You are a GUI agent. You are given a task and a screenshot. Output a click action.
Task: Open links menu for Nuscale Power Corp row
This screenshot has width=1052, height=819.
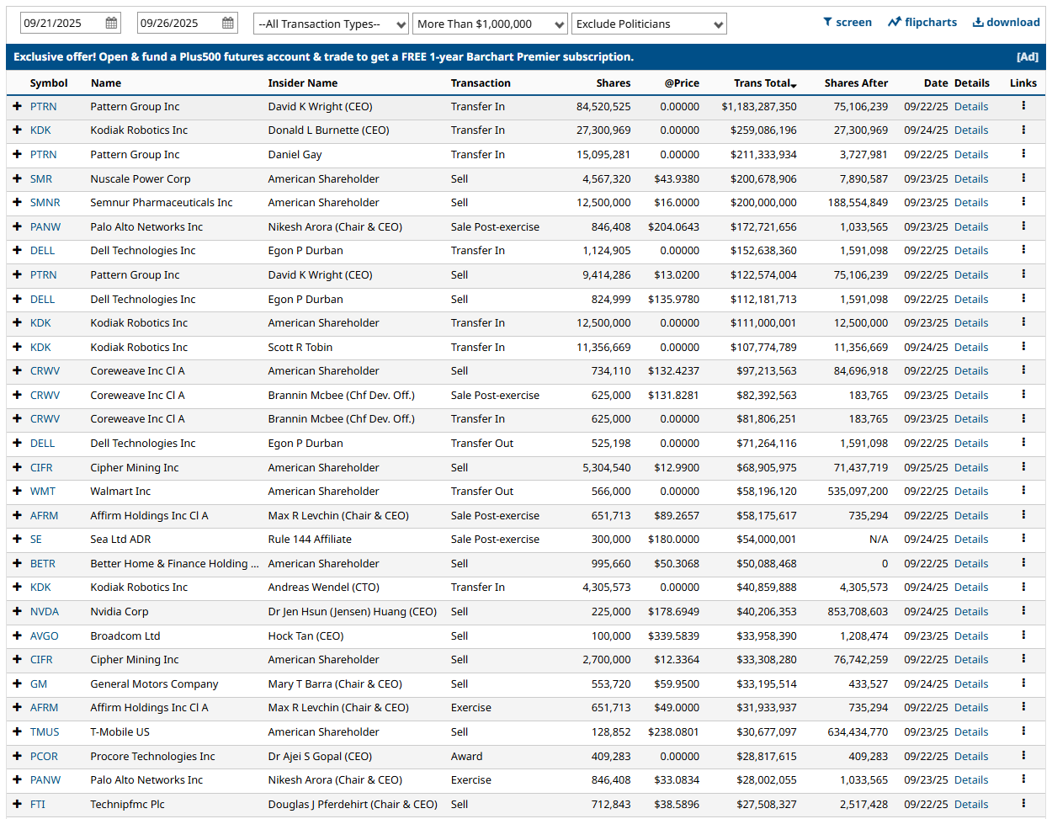click(x=1023, y=178)
